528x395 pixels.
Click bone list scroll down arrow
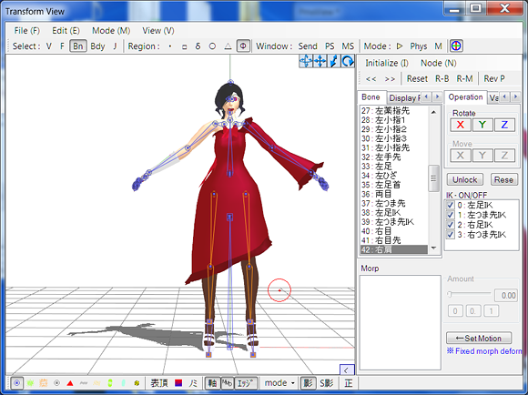click(433, 248)
